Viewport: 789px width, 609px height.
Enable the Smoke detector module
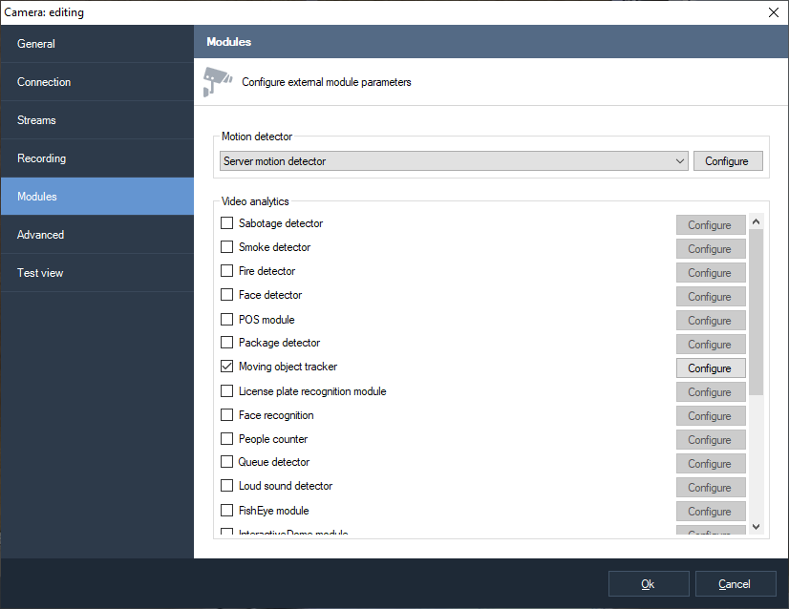click(227, 247)
